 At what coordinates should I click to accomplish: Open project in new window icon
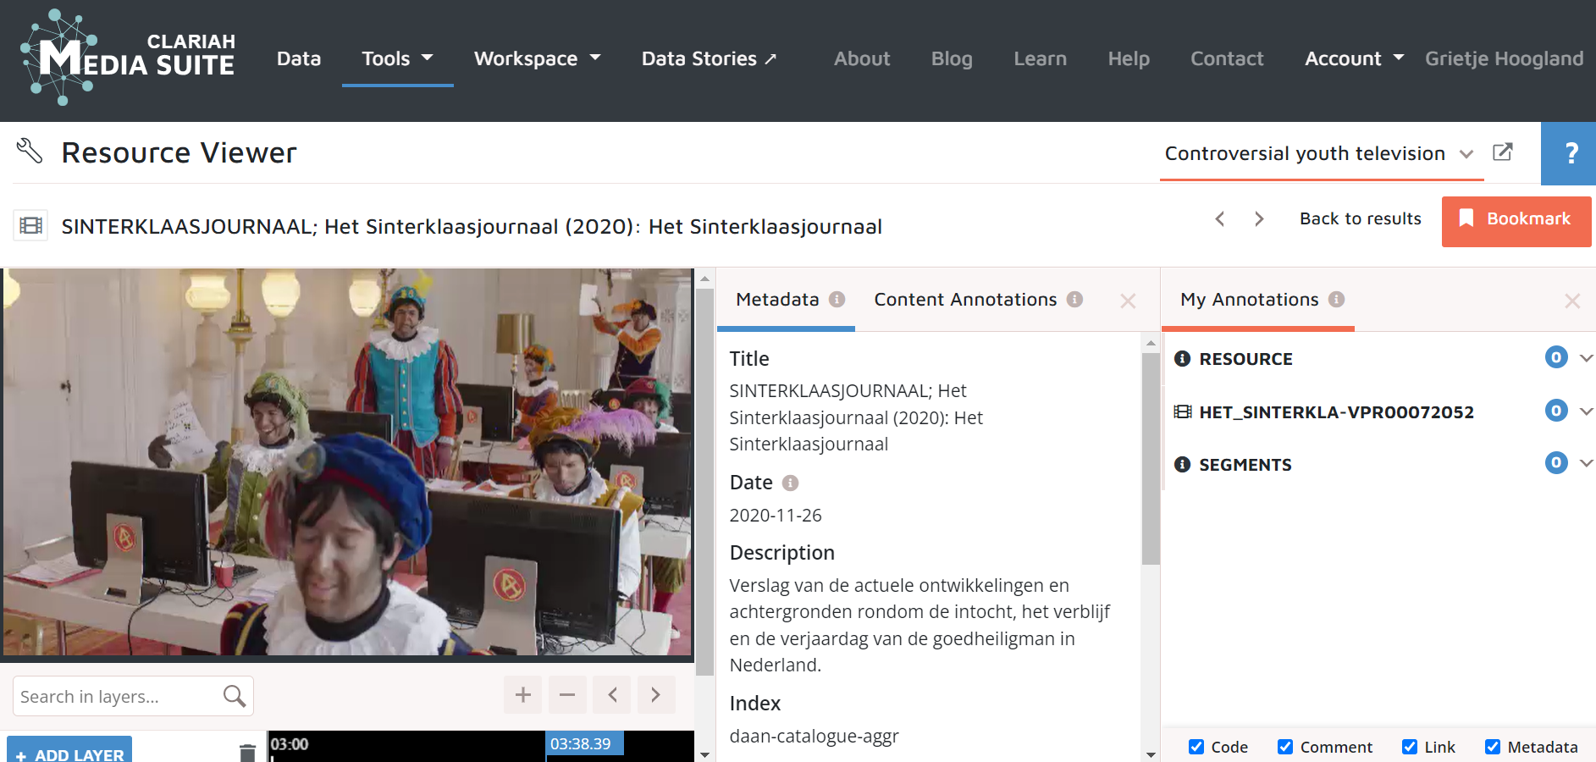(1502, 152)
